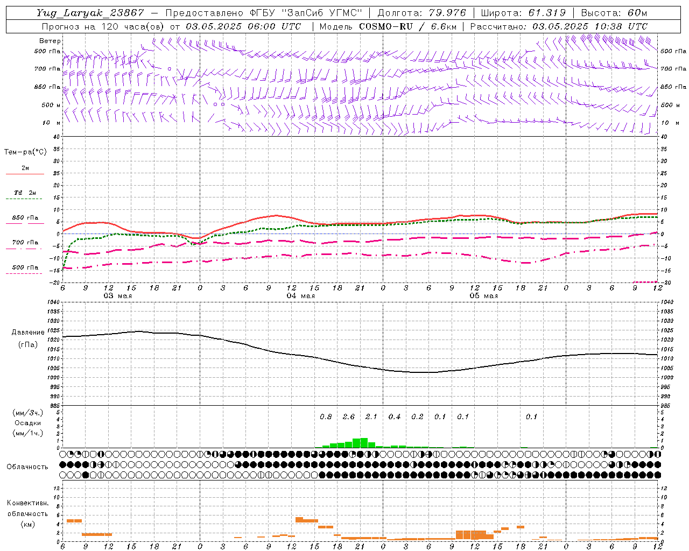Image resolution: width=689 pixels, height=551 pixels.
Task: Click the station title "Yug_Laryak_23867"
Action: [90, 13]
